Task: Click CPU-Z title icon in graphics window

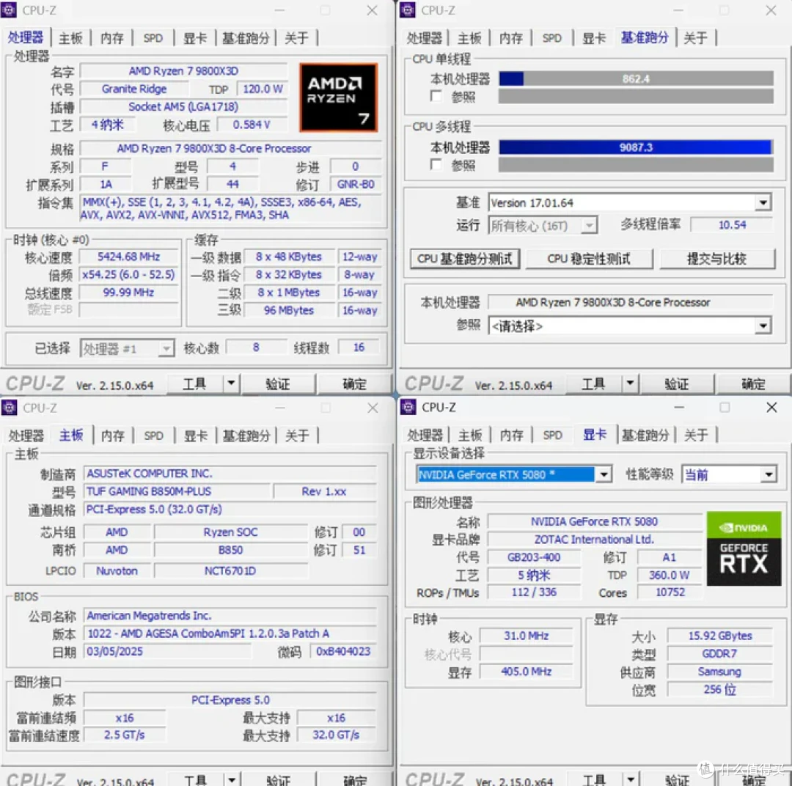Action: pyautogui.click(x=408, y=407)
